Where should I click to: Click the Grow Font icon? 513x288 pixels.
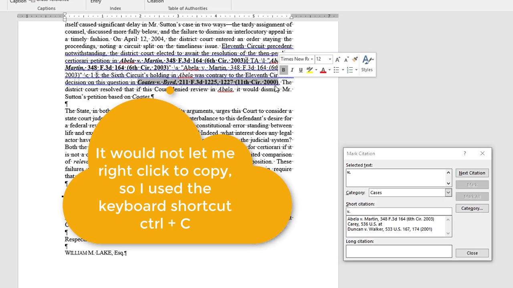coord(338,59)
